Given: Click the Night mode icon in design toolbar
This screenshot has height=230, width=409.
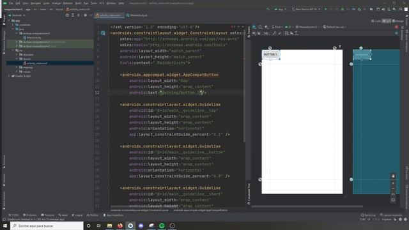Looking at the screenshot, I should coord(266,27).
